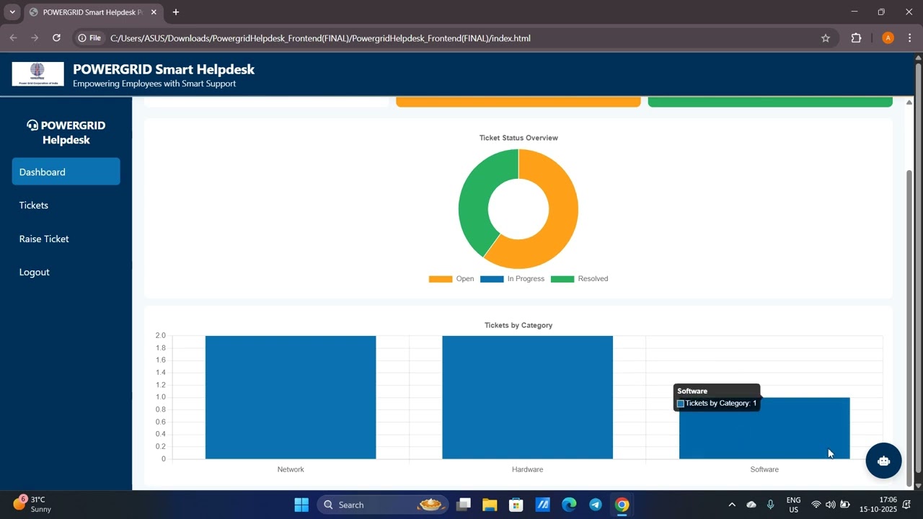The image size is (923, 519).
Task: Open notification bell in system tray
Action: click(x=907, y=505)
